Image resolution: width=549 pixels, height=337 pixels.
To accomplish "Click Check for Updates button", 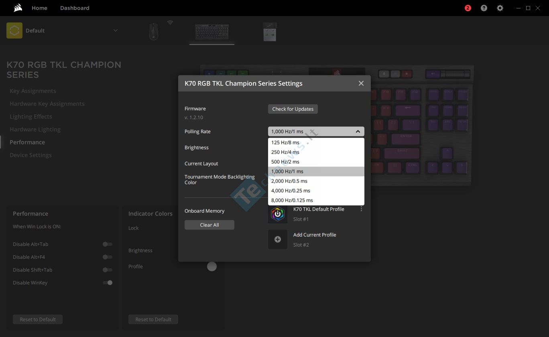I will click(x=293, y=109).
